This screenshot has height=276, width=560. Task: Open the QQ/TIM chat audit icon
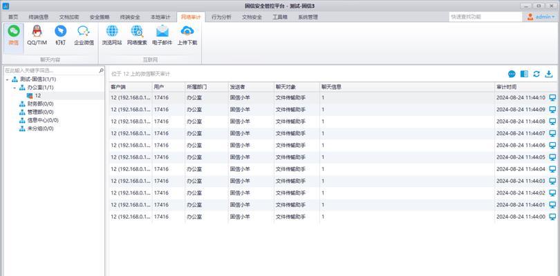tap(37, 31)
